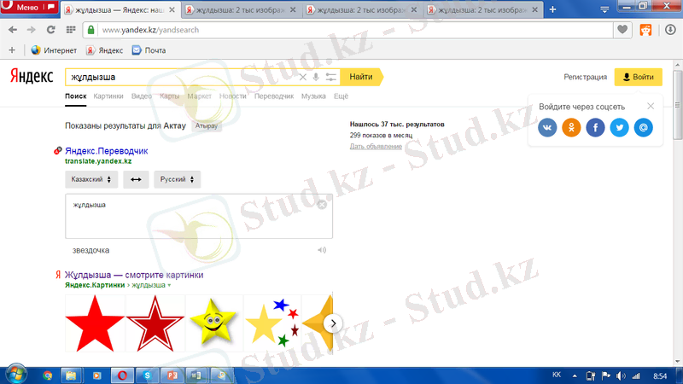Click the microphone voice search icon
683x384 pixels.
pyautogui.click(x=316, y=77)
